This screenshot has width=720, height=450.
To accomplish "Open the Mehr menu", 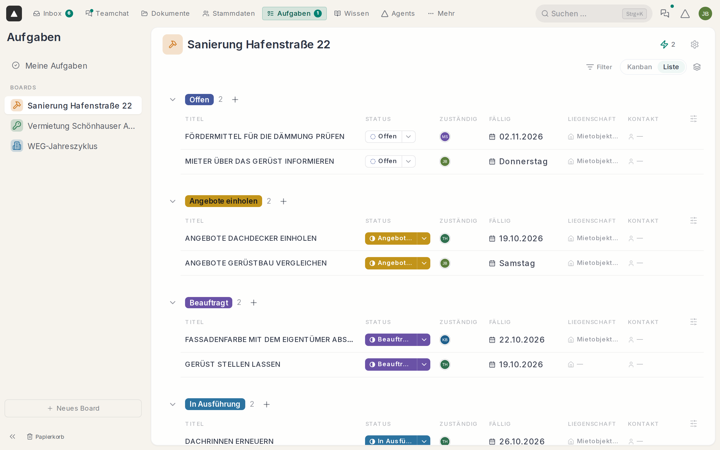I will (442, 13).
